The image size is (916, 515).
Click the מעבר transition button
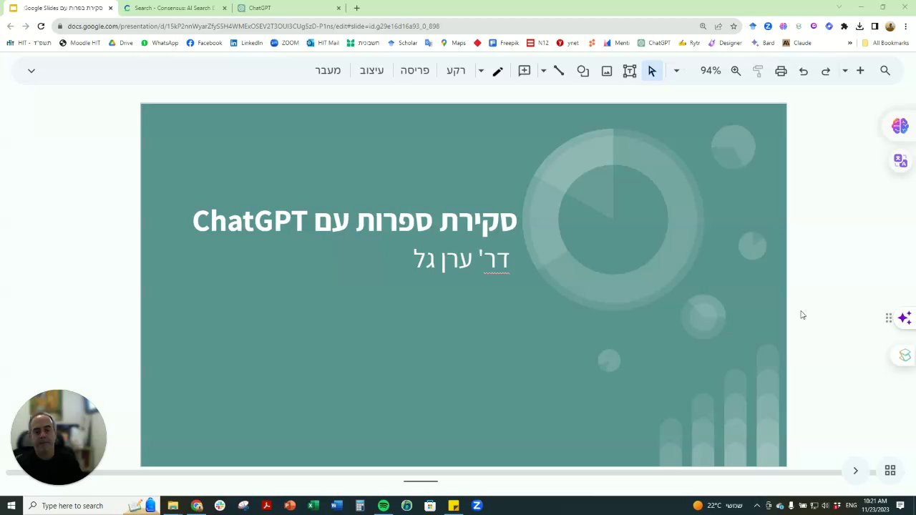(x=328, y=71)
